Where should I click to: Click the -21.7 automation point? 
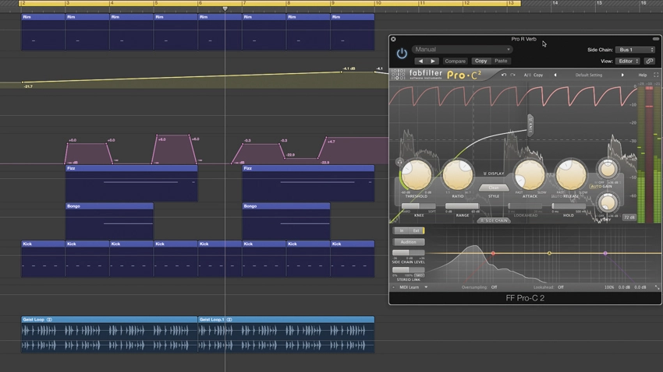23,82
